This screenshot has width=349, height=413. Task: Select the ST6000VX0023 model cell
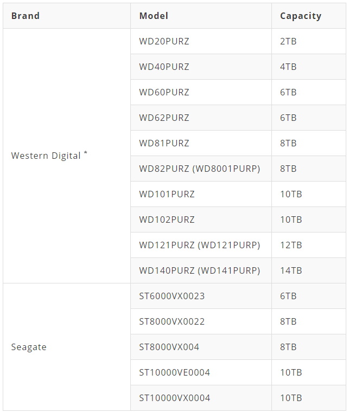coord(201,296)
